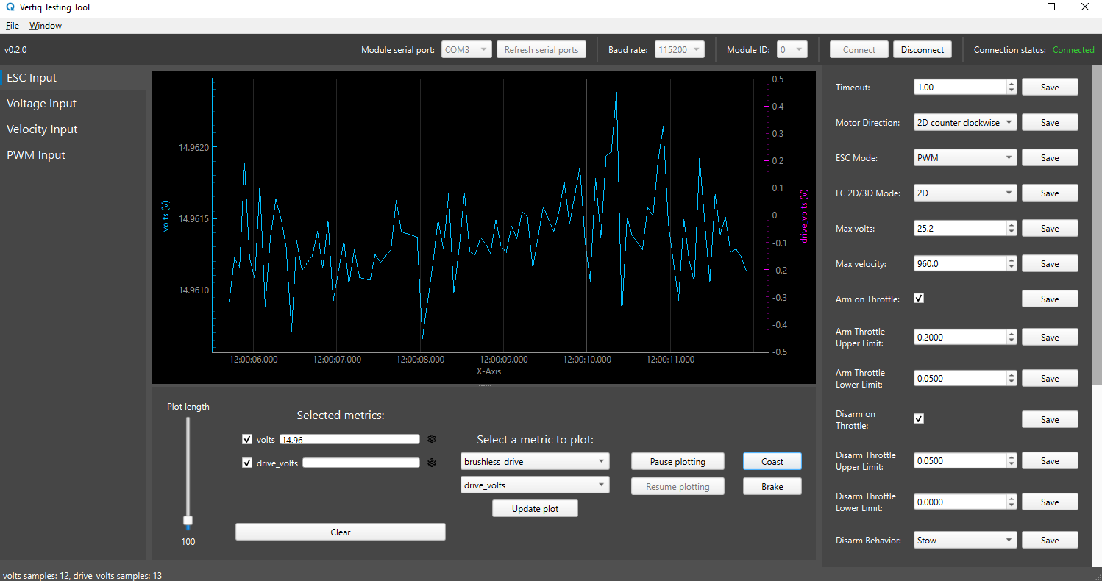Save the Arm on Throttle setting
Viewport: 1102px width, 581px height.
(x=1050, y=299)
